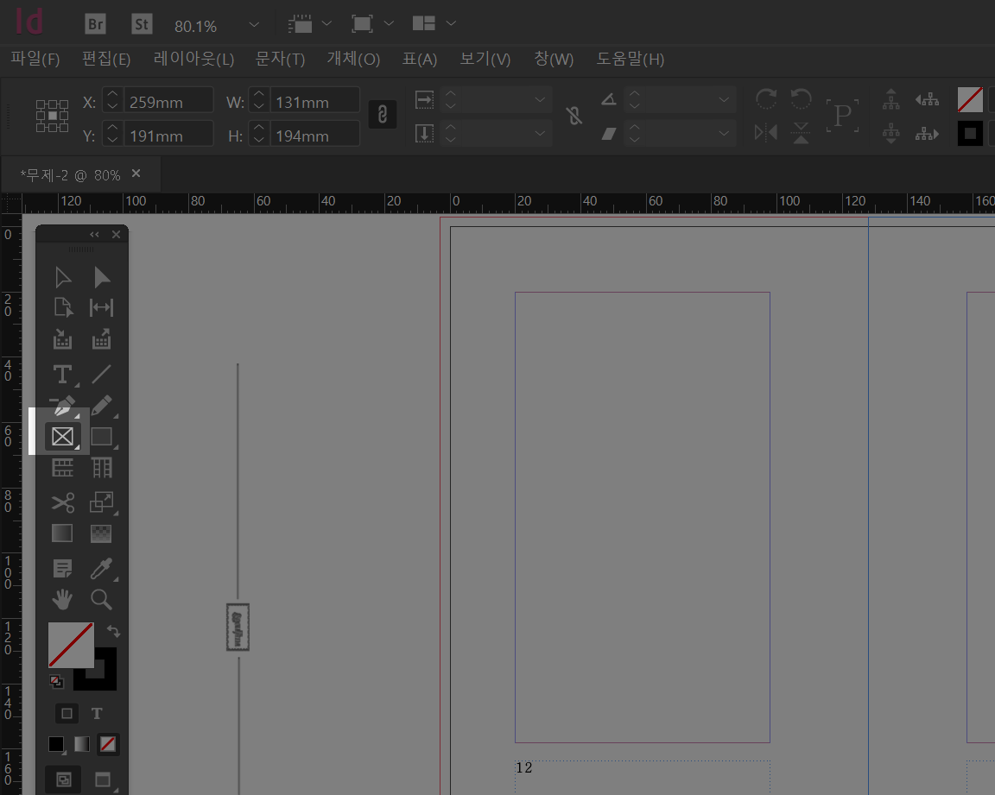This screenshot has width=995, height=795.
Task: Select the Horizontal Grid tool
Action: [62, 468]
